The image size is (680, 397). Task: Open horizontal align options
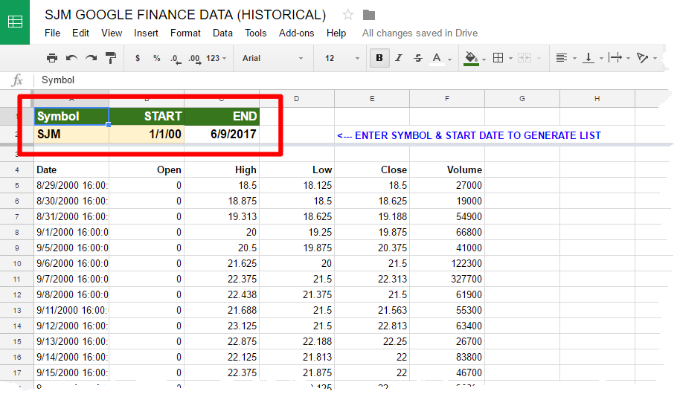(562, 58)
